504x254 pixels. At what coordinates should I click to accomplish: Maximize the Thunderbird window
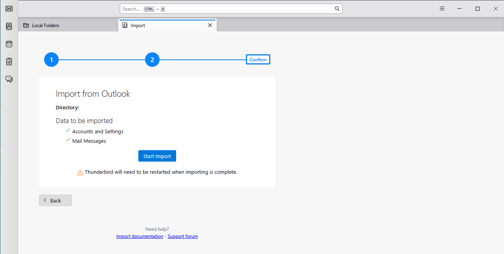(478, 9)
